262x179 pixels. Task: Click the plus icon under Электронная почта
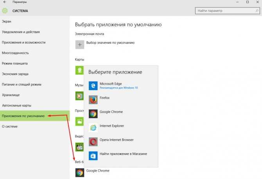[80, 45]
